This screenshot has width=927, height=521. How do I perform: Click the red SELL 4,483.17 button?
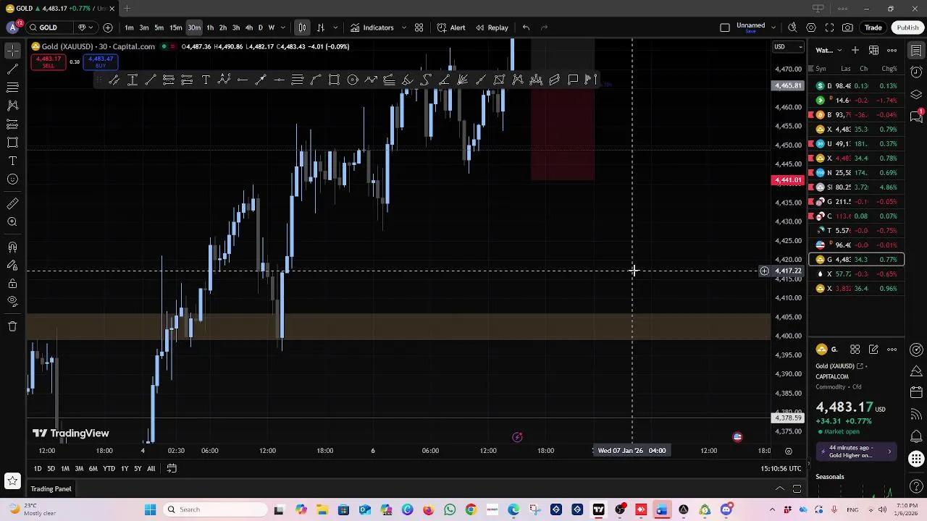pyautogui.click(x=48, y=62)
